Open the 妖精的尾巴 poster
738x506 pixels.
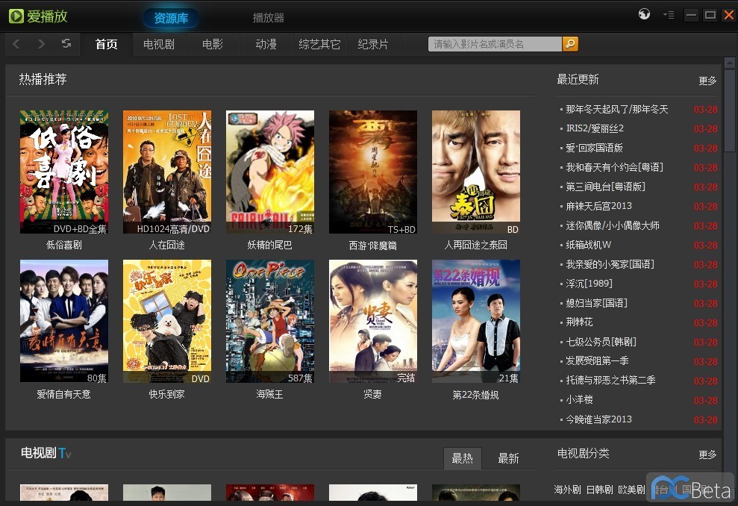270,172
